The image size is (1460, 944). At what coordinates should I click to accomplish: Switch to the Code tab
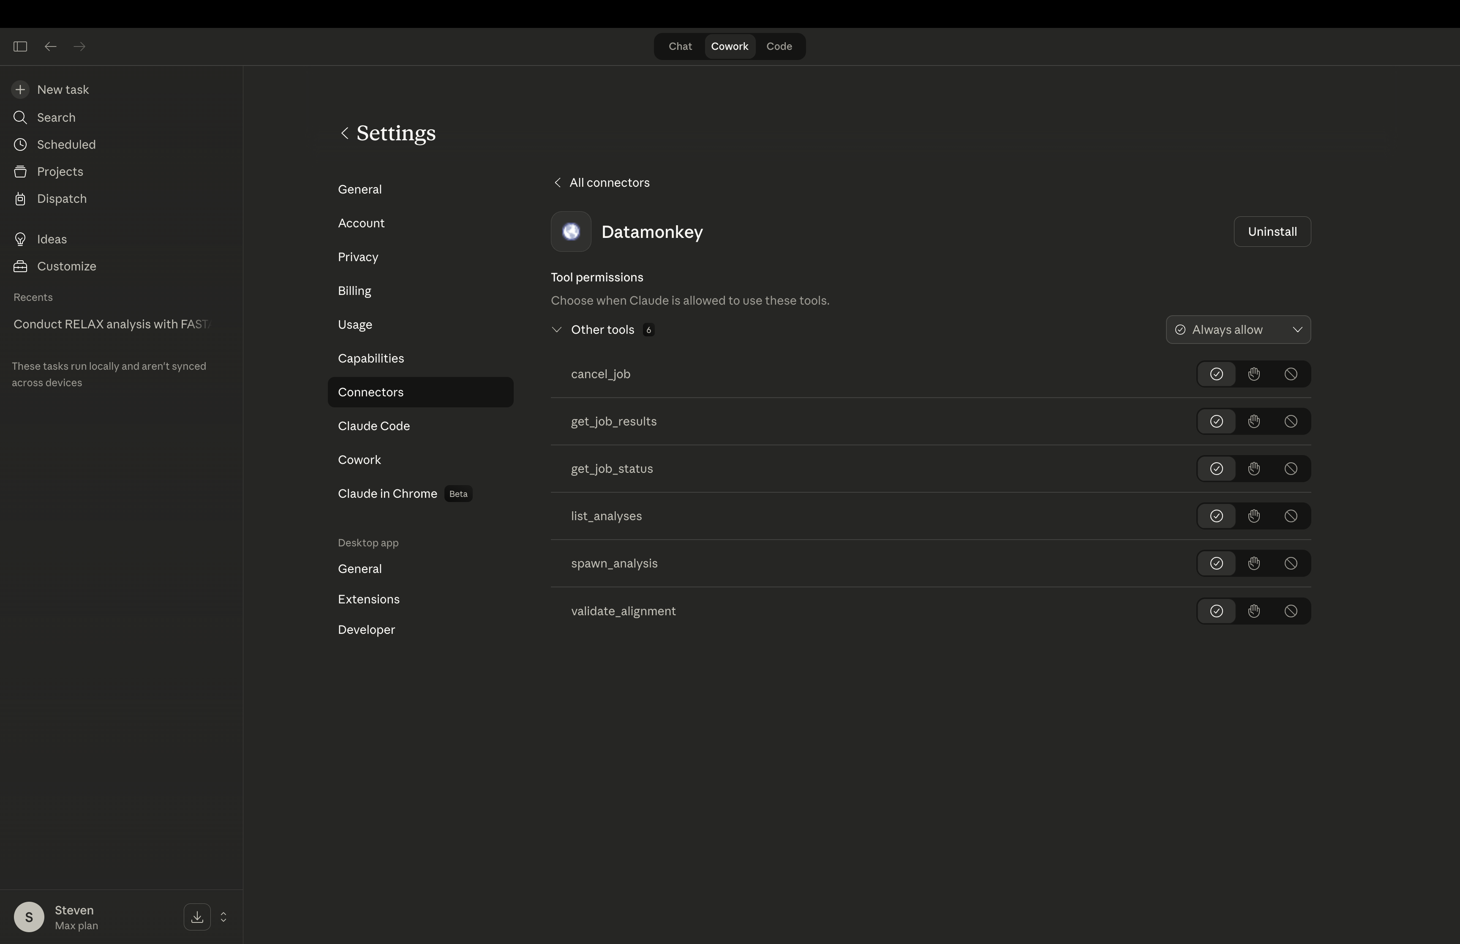(779, 46)
